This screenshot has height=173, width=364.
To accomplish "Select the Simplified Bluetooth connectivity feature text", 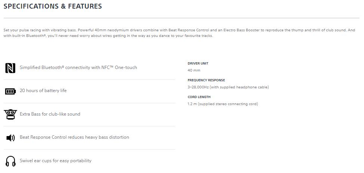I will (78, 67).
